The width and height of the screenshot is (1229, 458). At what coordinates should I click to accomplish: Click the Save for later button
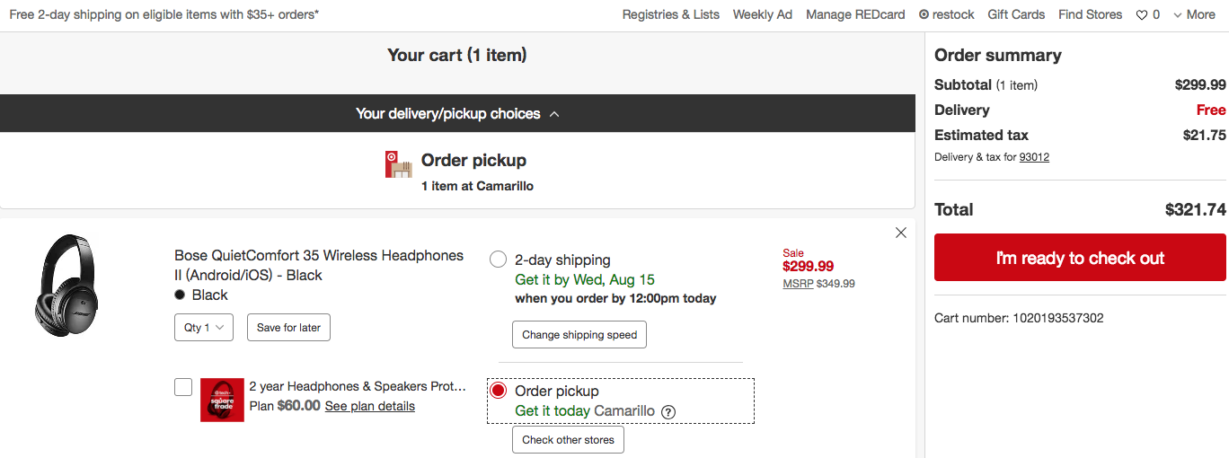pyautogui.click(x=288, y=328)
